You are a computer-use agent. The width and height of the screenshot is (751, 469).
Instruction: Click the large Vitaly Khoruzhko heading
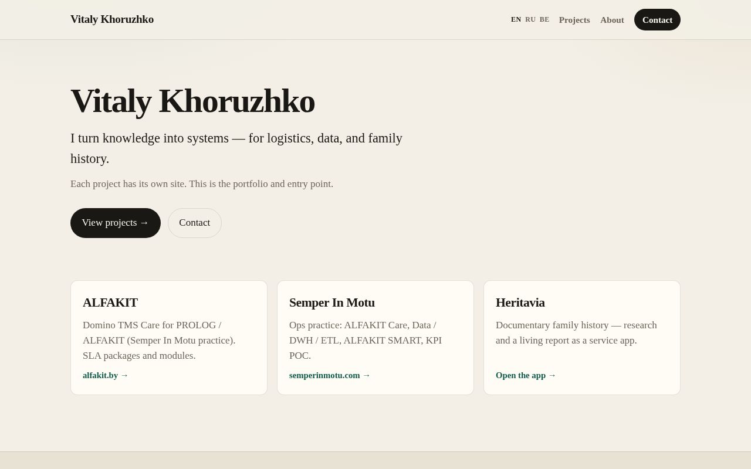coord(192,101)
